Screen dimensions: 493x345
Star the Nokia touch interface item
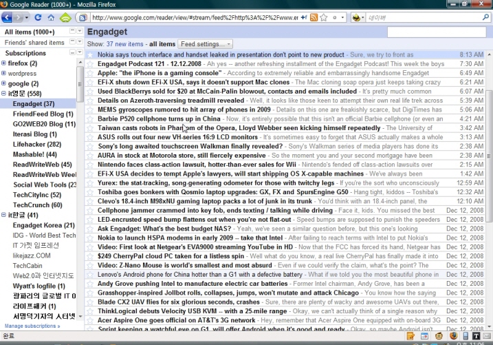[90, 55]
